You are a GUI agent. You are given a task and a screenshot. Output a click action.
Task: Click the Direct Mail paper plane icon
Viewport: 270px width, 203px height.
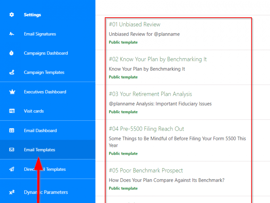pos(12,169)
